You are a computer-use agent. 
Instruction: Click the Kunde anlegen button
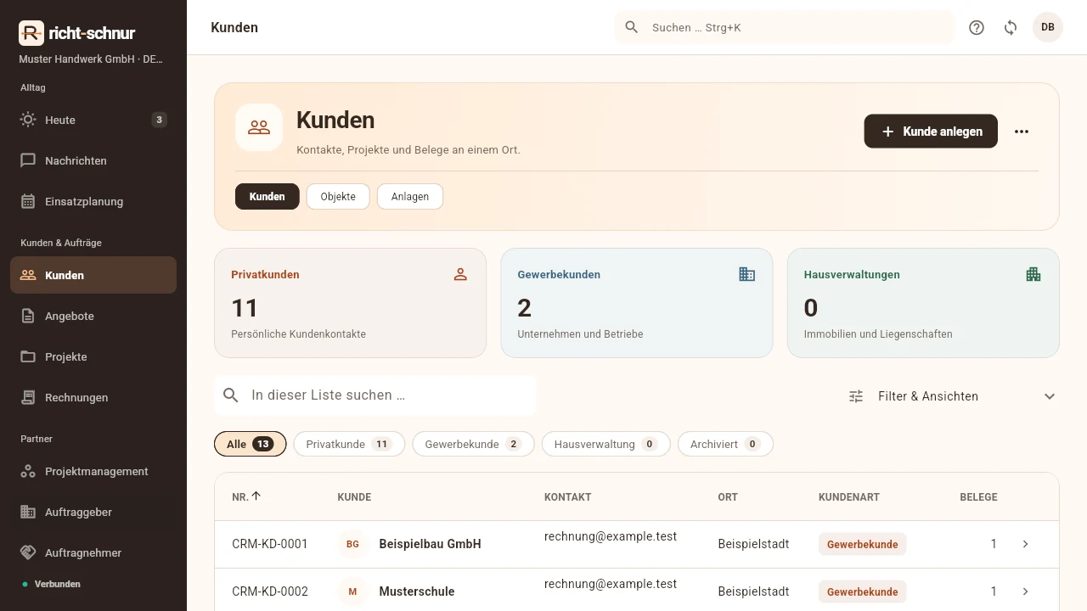931,132
